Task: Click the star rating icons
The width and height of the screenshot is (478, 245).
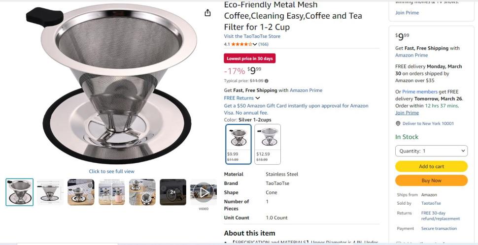Action: click(x=241, y=44)
